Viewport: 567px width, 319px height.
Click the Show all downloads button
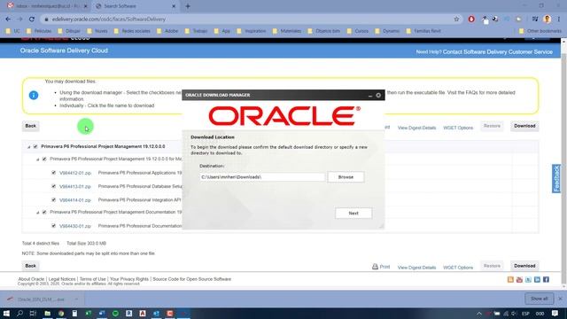[x=540, y=299]
